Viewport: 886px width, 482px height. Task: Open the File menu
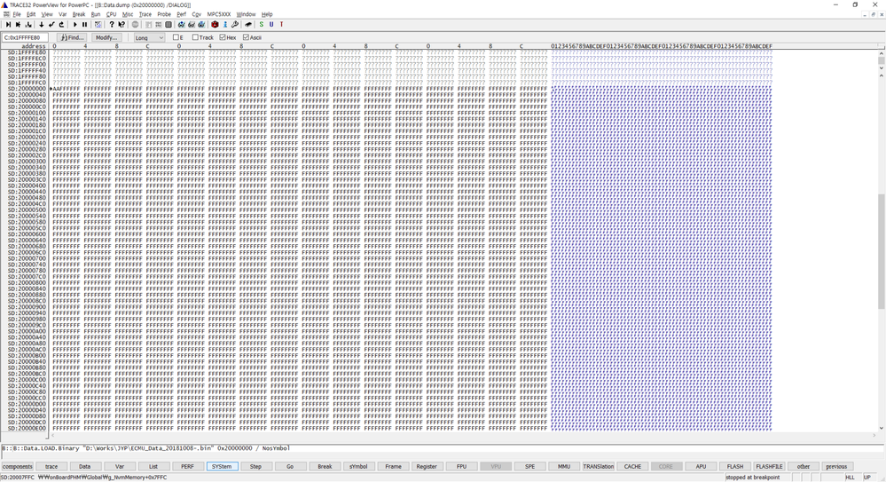coord(17,14)
